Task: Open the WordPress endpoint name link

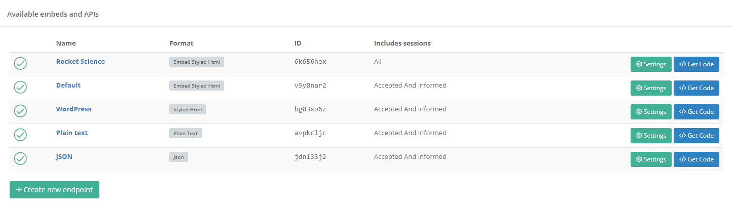Action: (x=74, y=109)
